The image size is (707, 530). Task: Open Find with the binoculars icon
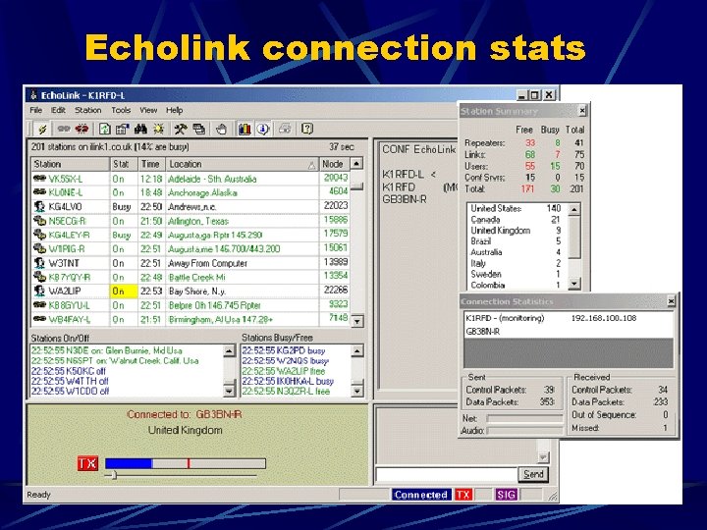tap(140, 130)
